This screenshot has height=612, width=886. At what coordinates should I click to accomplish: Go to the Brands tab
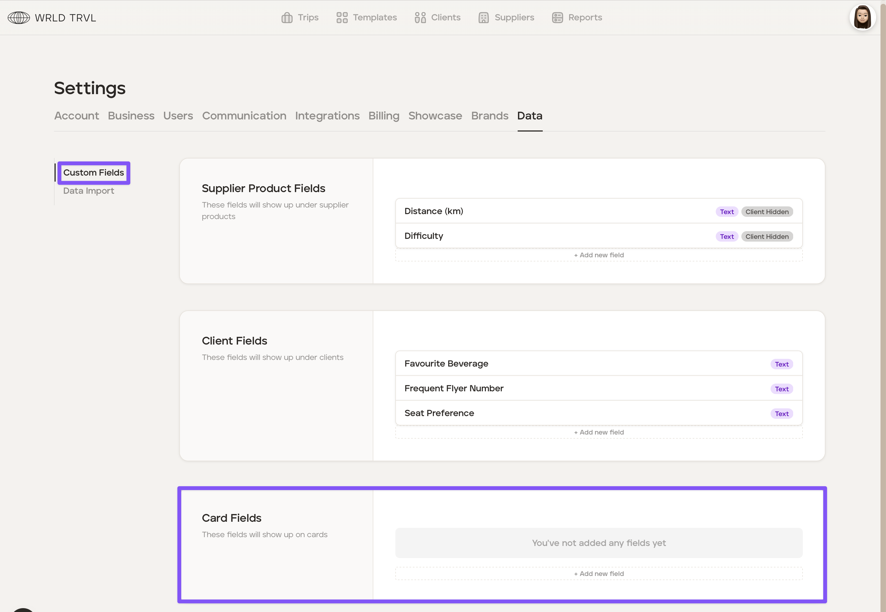click(x=490, y=116)
